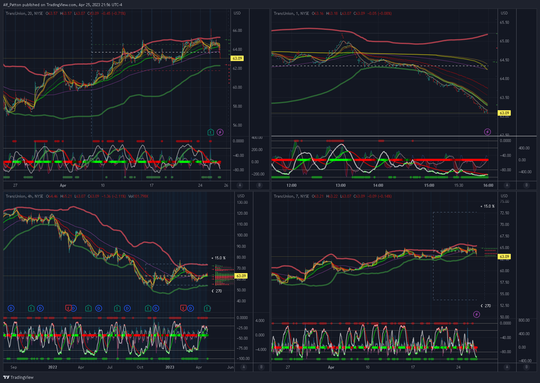This screenshot has height=383, width=540.
Task: Click the D marker between Jul and Oct
Action: [x=127, y=308]
